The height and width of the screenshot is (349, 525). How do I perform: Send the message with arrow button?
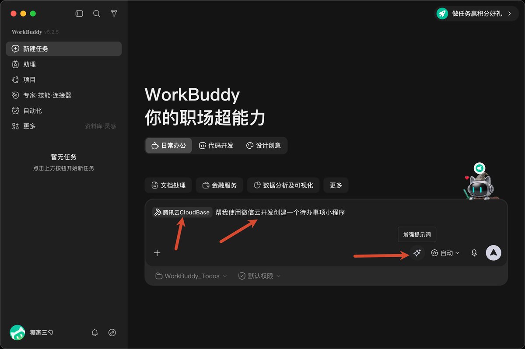pos(493,252)
